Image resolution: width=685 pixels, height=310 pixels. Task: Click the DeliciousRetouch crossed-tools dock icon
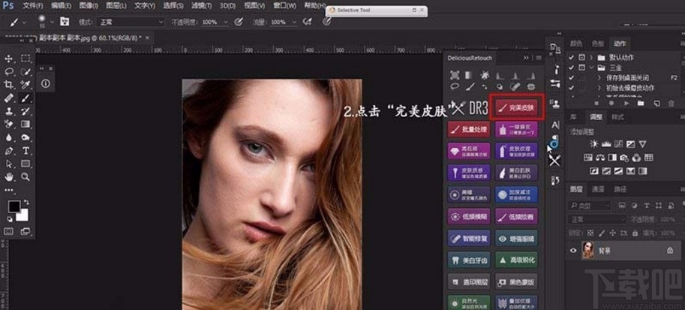coord(554,161)
